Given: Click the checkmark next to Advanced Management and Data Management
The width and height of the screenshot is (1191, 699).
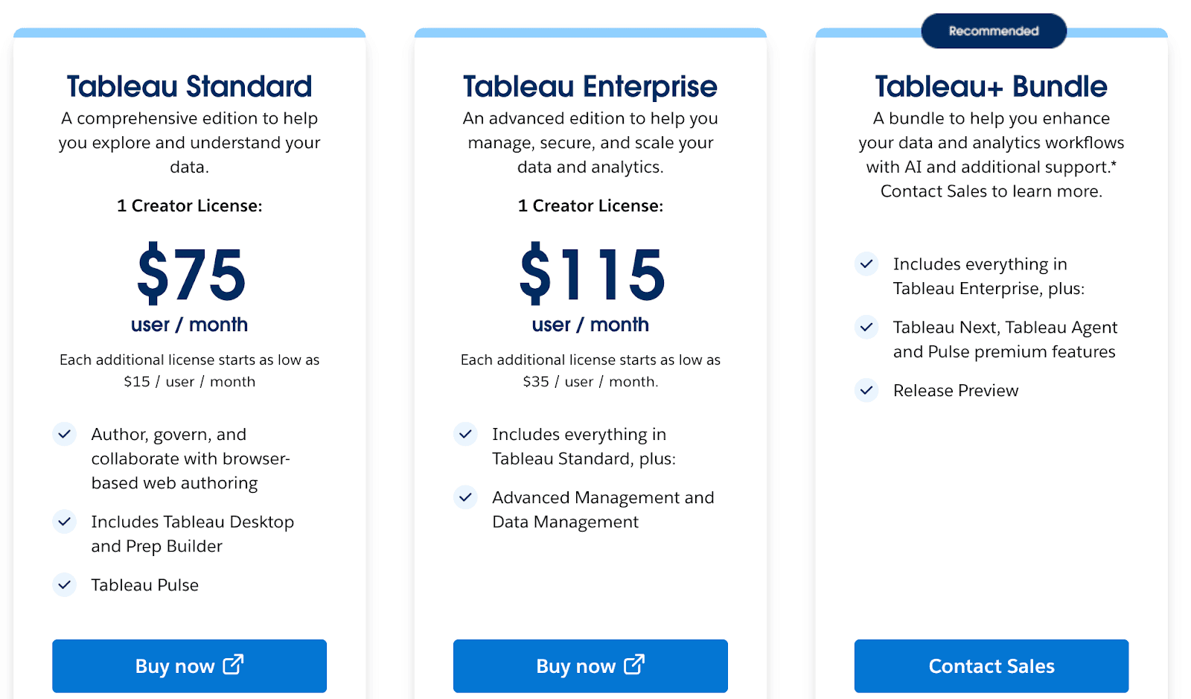Looking at the screenshot, I should (465, 497).
